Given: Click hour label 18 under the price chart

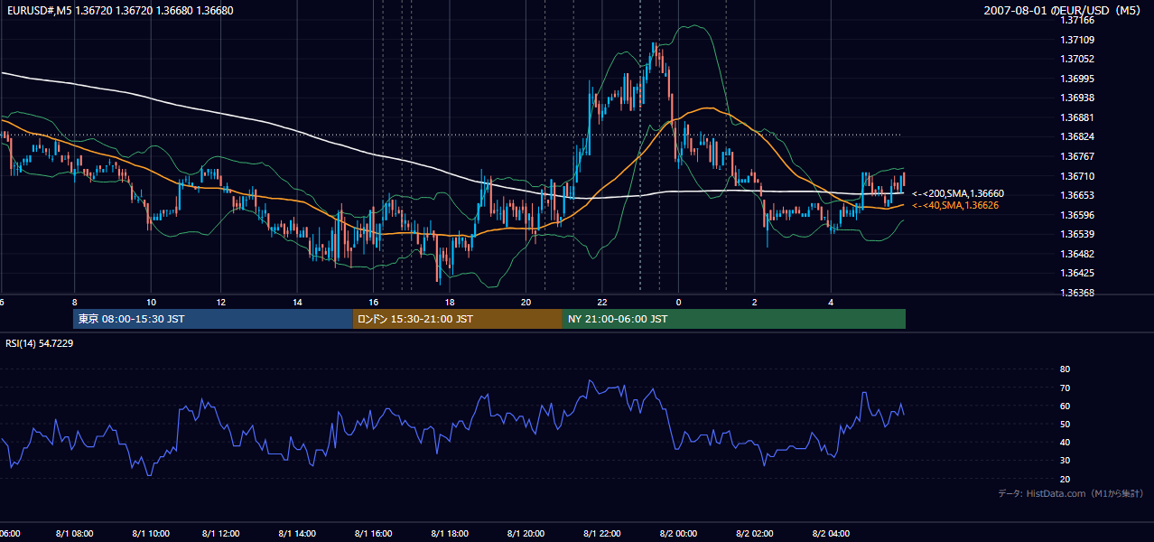Looking at the screenshot, I should coord(451,303).
